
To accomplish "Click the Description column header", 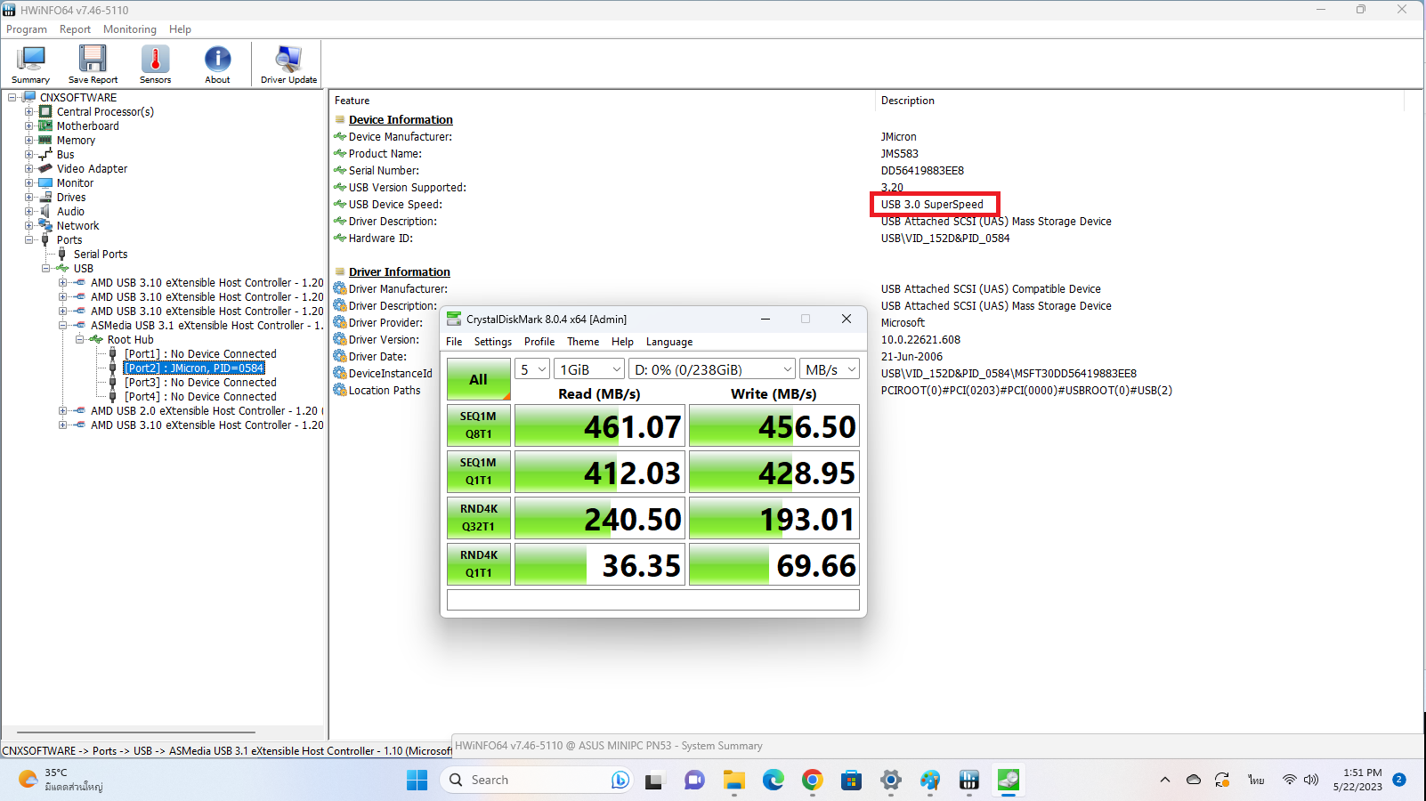I will tap(908, 101).
